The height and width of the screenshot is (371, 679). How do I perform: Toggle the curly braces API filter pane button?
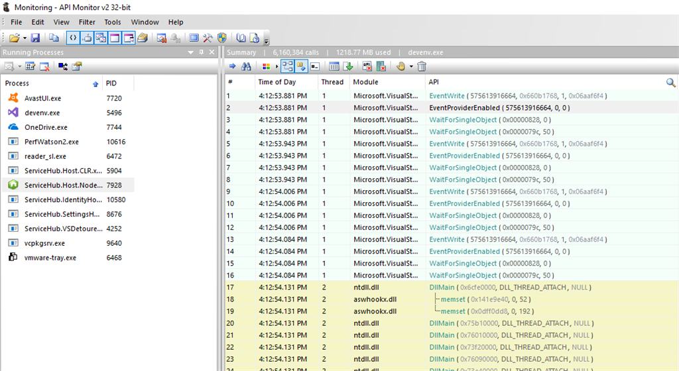pos(73,38)
